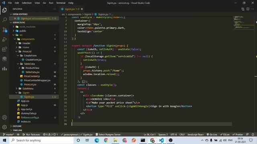Click Spaces: 2 indentation setting
This screenshot has width=257, height=144.
163,134
